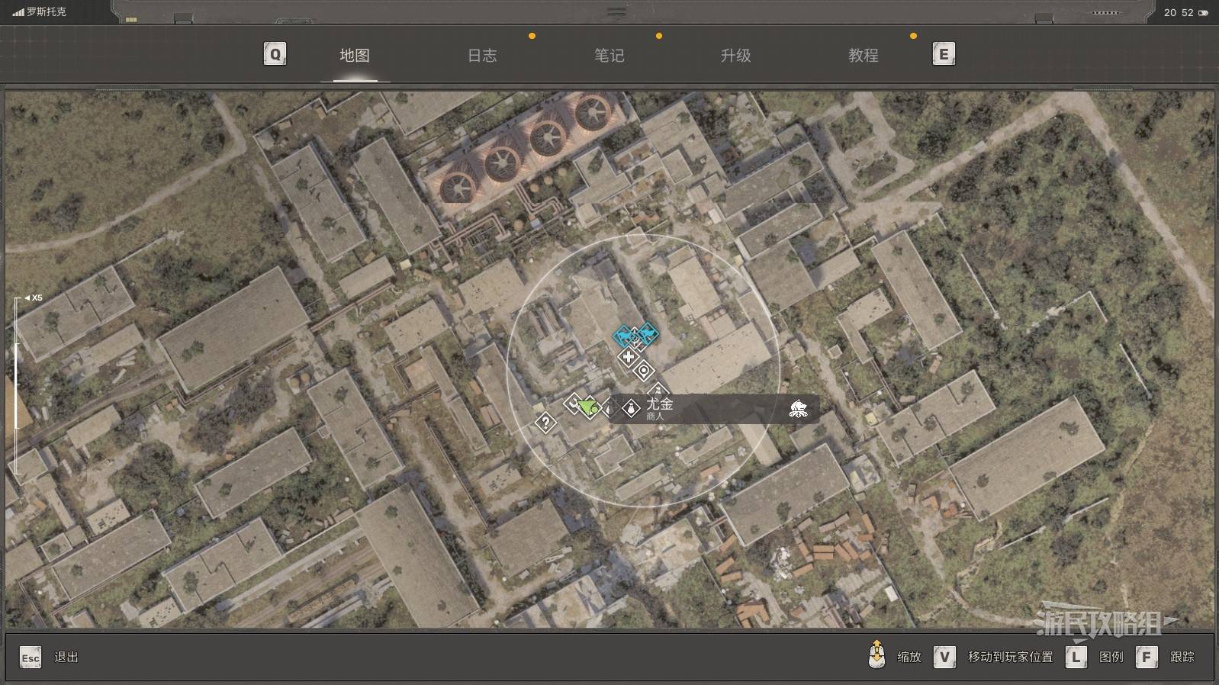Click 退出 to exit the map

(x=66, y=657)
